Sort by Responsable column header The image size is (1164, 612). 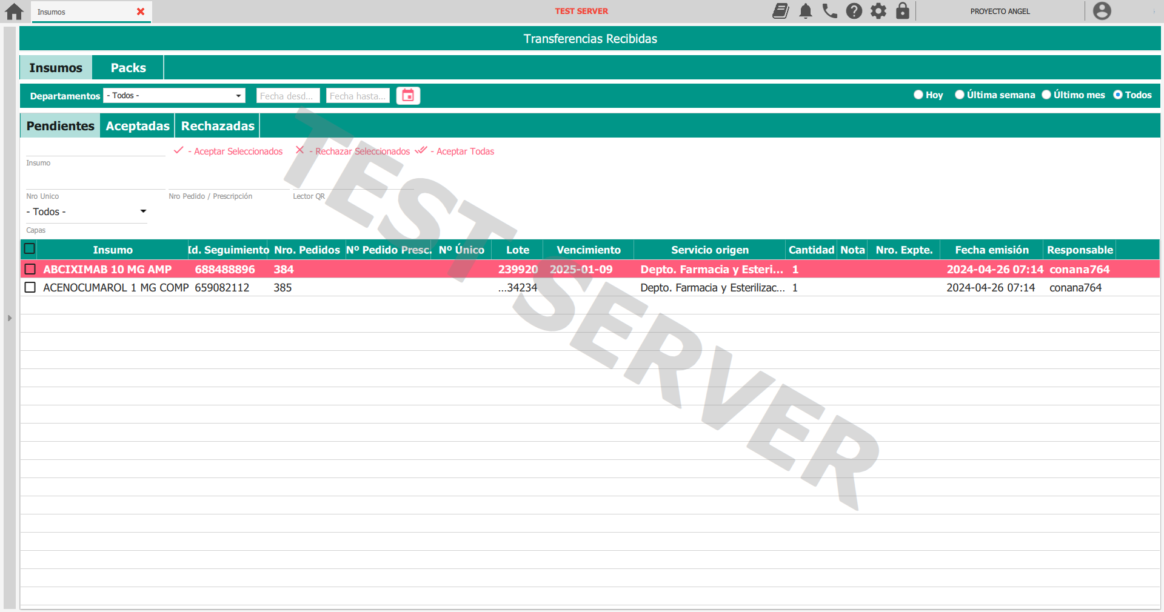(x=1080, y=250)
